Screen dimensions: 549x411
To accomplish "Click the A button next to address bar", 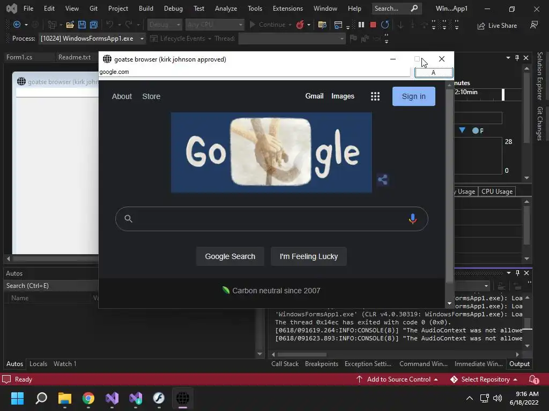I will 433,73.
